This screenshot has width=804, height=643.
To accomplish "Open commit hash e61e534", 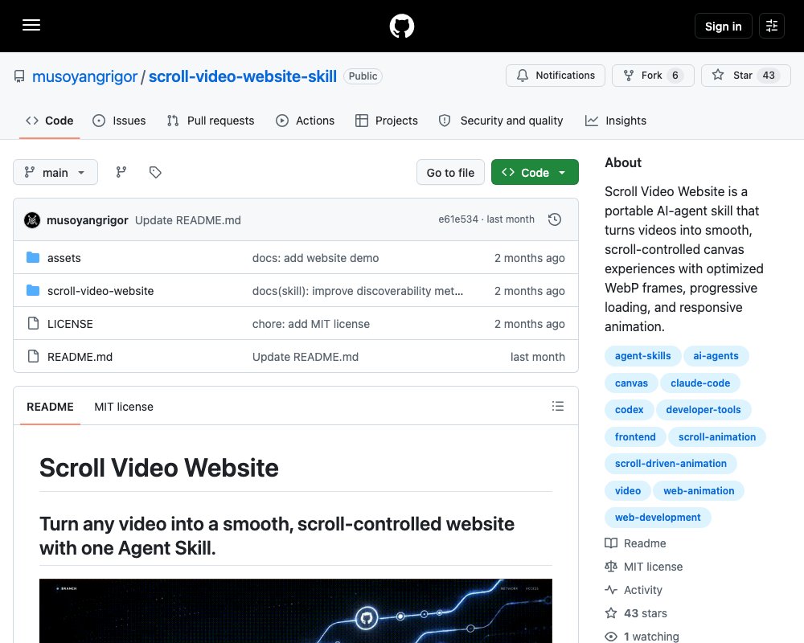I will tap(458, 219).
